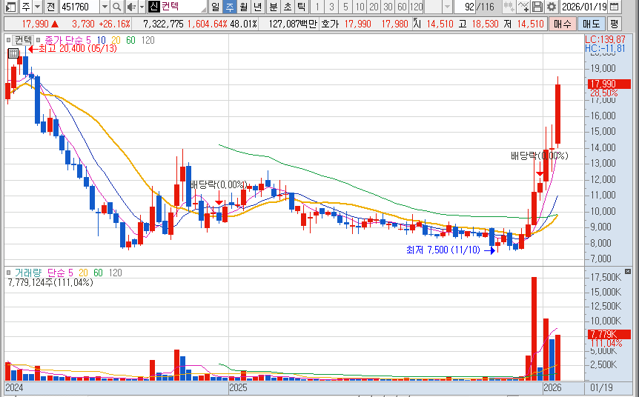Open the calendar date picker icon

point(614,7)
